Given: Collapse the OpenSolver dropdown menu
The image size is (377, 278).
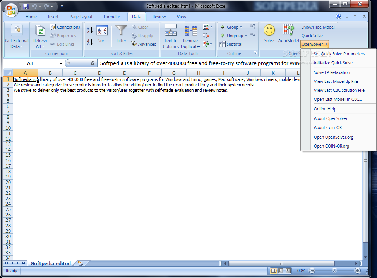Looking at the screenshot, I should [314, 44].
